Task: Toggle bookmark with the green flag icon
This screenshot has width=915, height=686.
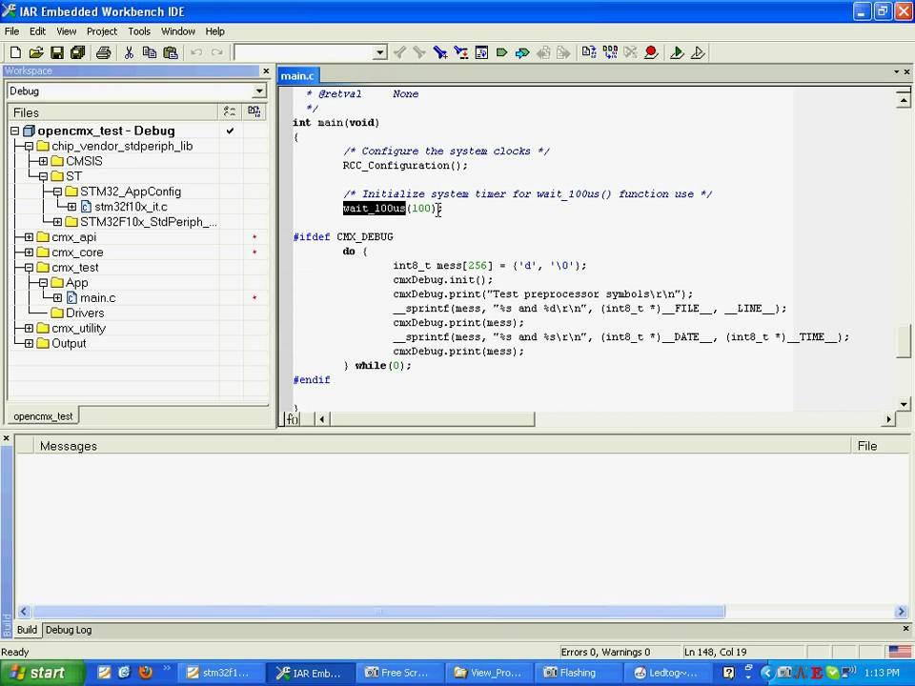Action: tap(501, 53)
